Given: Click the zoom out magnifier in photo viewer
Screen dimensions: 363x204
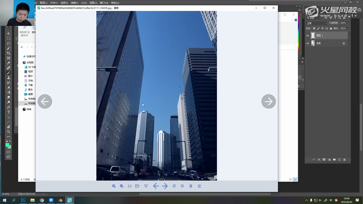Looking at the screenshot, I should (x=122, y=186).
